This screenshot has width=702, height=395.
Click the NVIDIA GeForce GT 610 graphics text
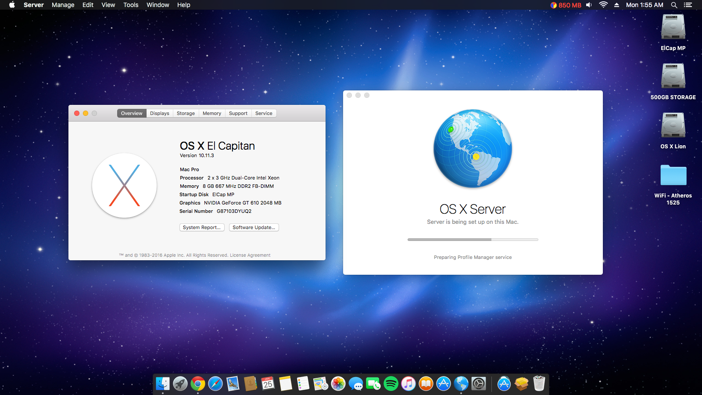pyautogui.click(x=243, y=203)
